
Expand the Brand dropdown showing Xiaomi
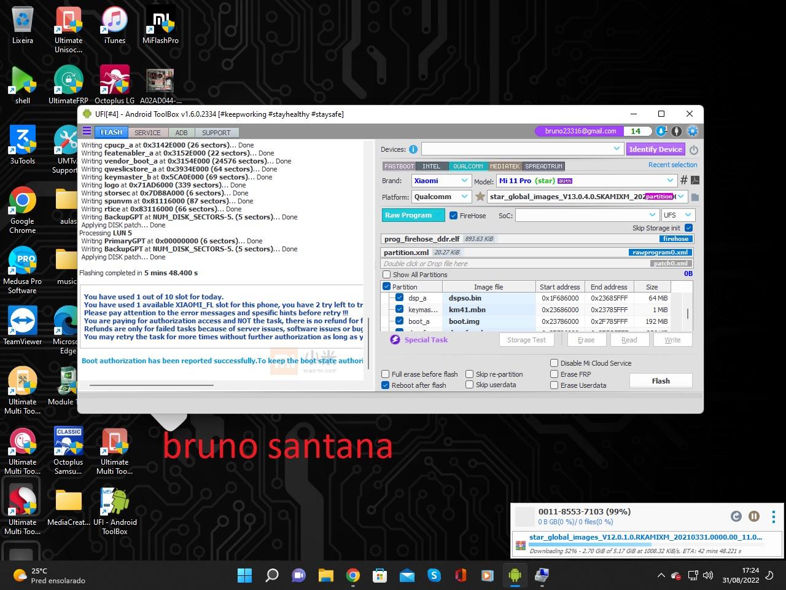464,181
